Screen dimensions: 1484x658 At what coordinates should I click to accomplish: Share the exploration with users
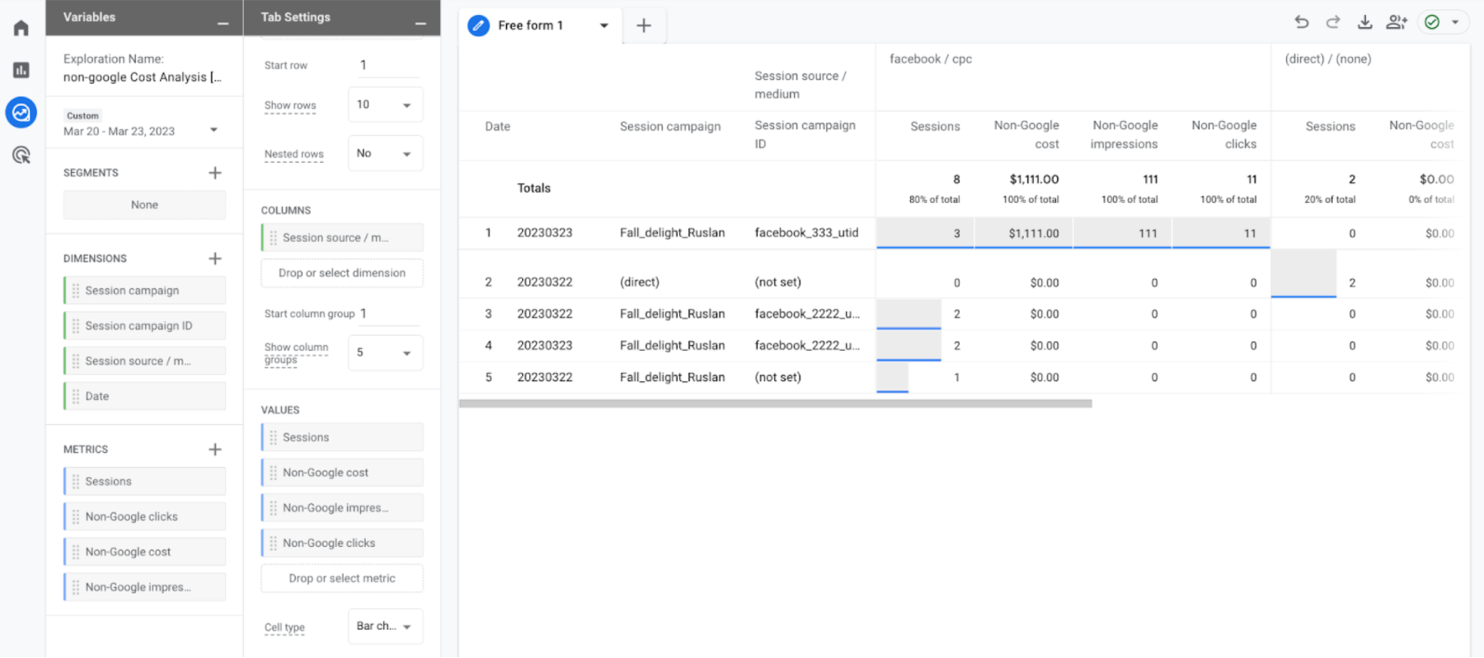pyautogui.click(x=1397, y=23)
